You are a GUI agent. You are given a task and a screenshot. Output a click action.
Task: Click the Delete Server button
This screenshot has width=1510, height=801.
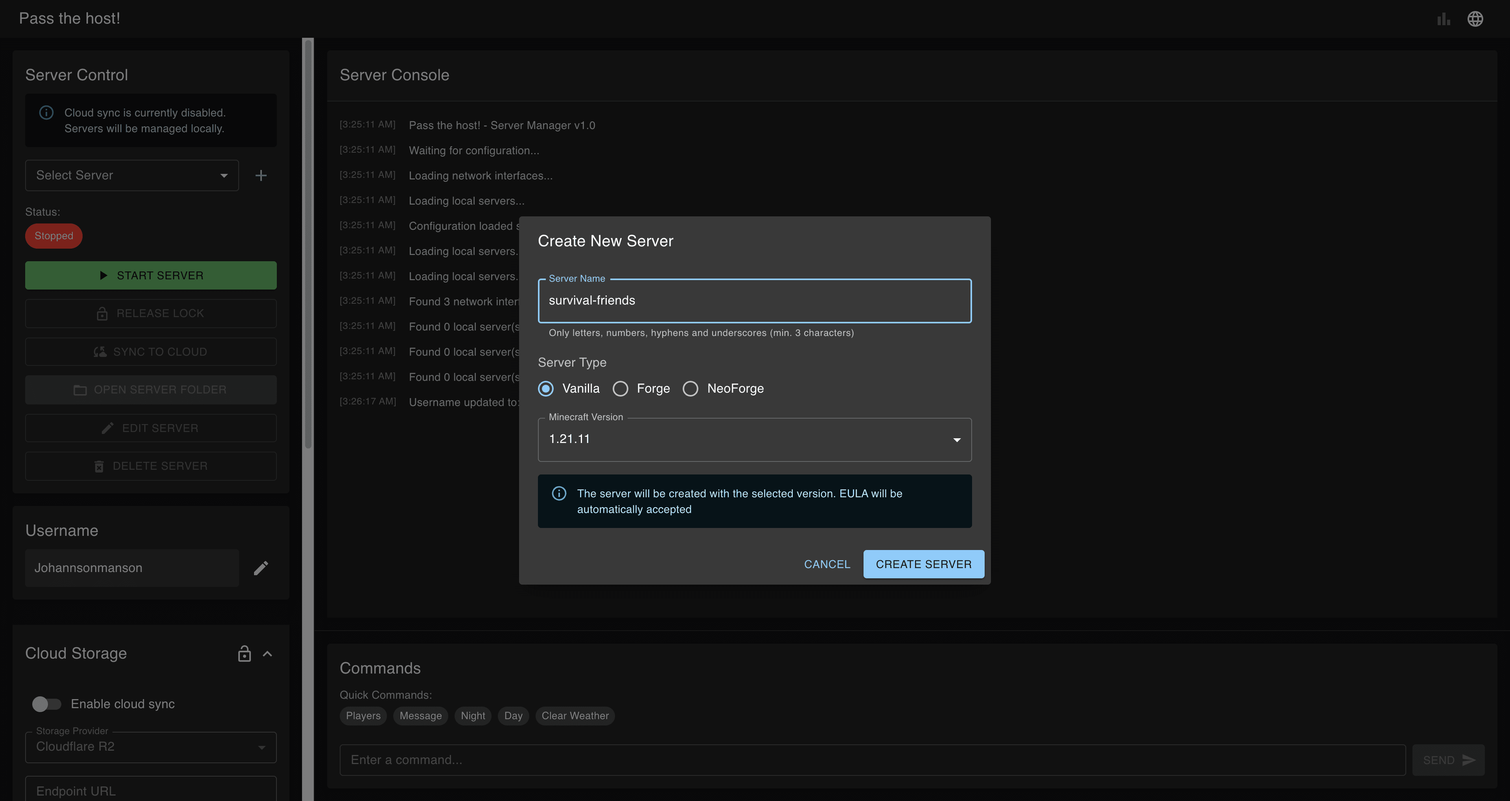(151, 466)
